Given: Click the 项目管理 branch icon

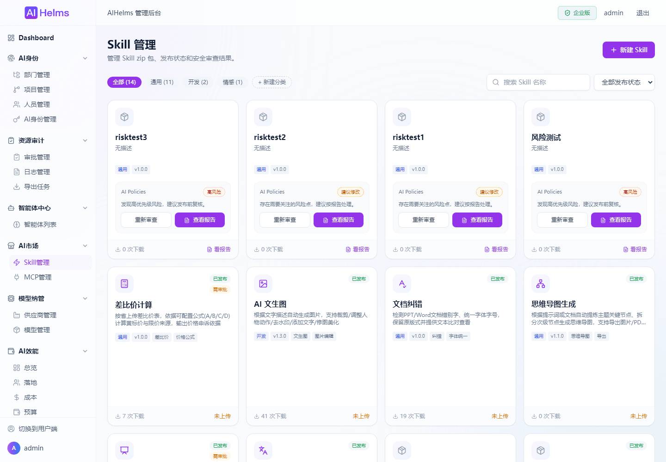Looking at the screenshot, I should tap(17, 90).
